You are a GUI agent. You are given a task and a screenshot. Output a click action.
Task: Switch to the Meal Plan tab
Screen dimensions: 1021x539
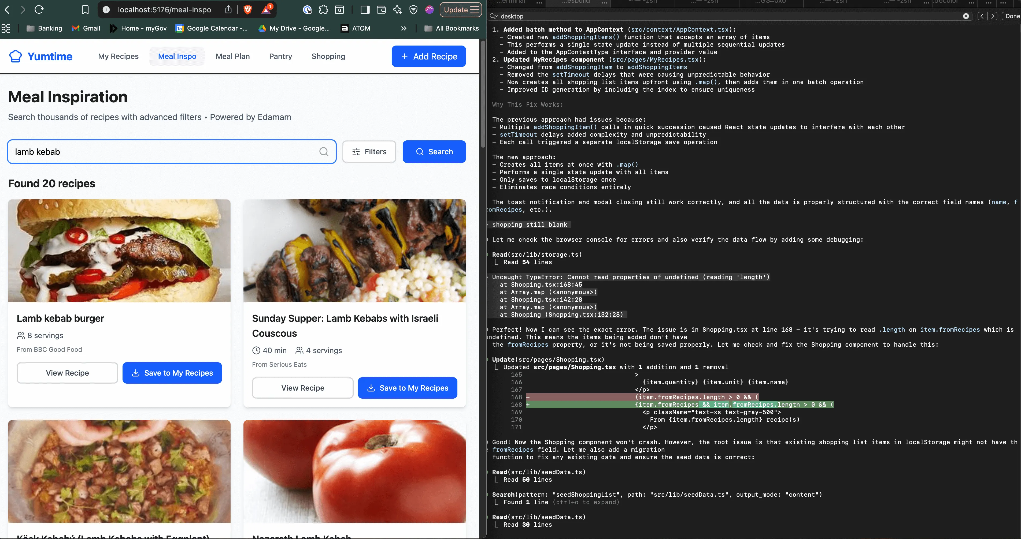tap(233, 56)
